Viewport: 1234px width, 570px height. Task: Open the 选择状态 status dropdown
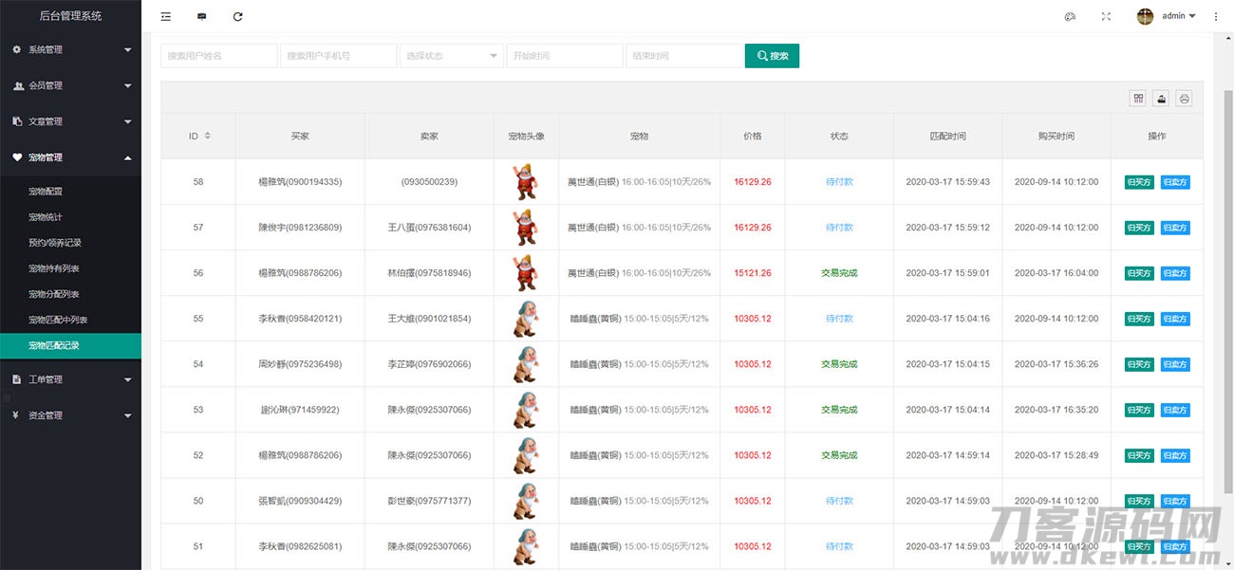pos(452,56)
